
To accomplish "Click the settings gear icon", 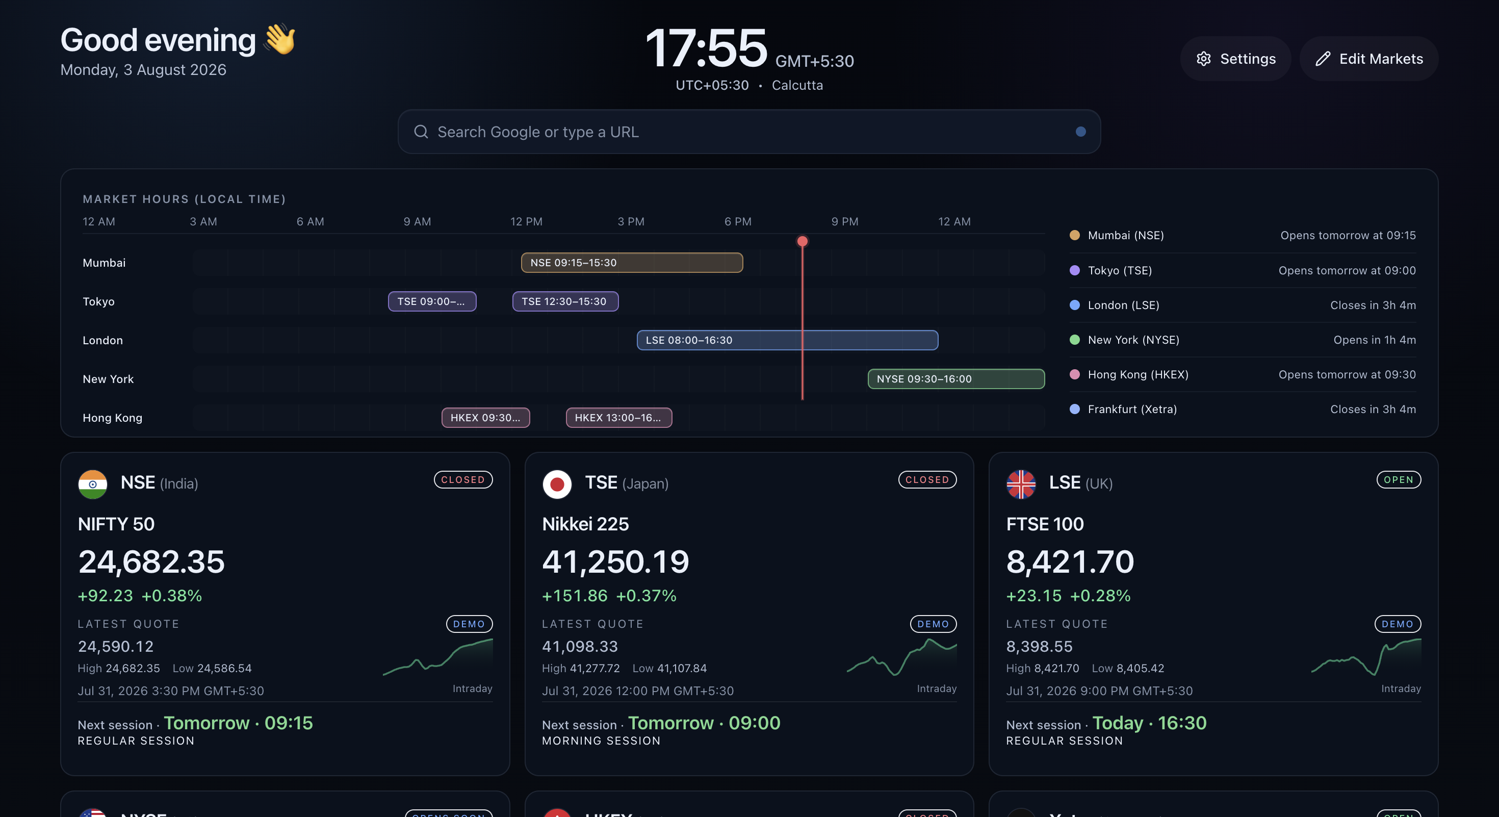I will click(x=1203, y=59).
